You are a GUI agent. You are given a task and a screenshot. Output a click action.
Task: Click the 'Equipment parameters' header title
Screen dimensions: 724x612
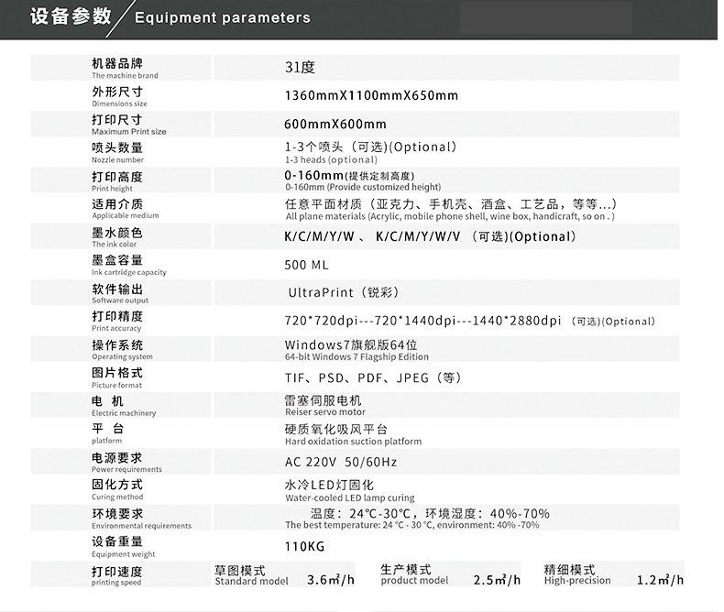[222, 17]
